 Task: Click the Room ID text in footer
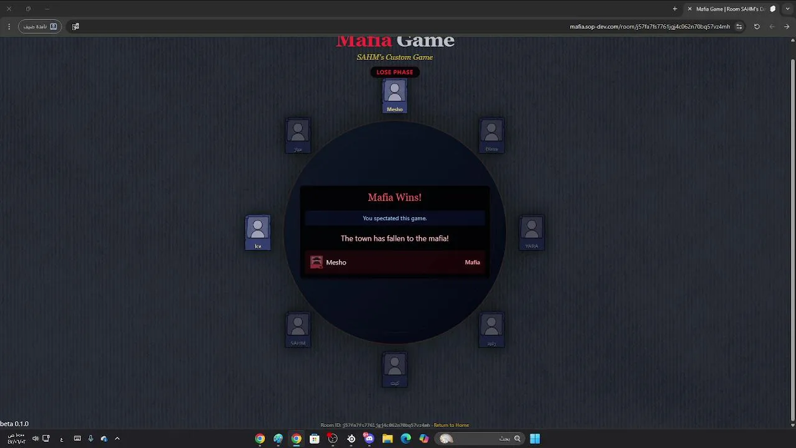(x=375, y=425)
